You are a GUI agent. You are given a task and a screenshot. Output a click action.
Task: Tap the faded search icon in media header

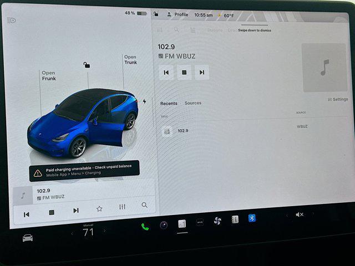(x=176, y=29)
